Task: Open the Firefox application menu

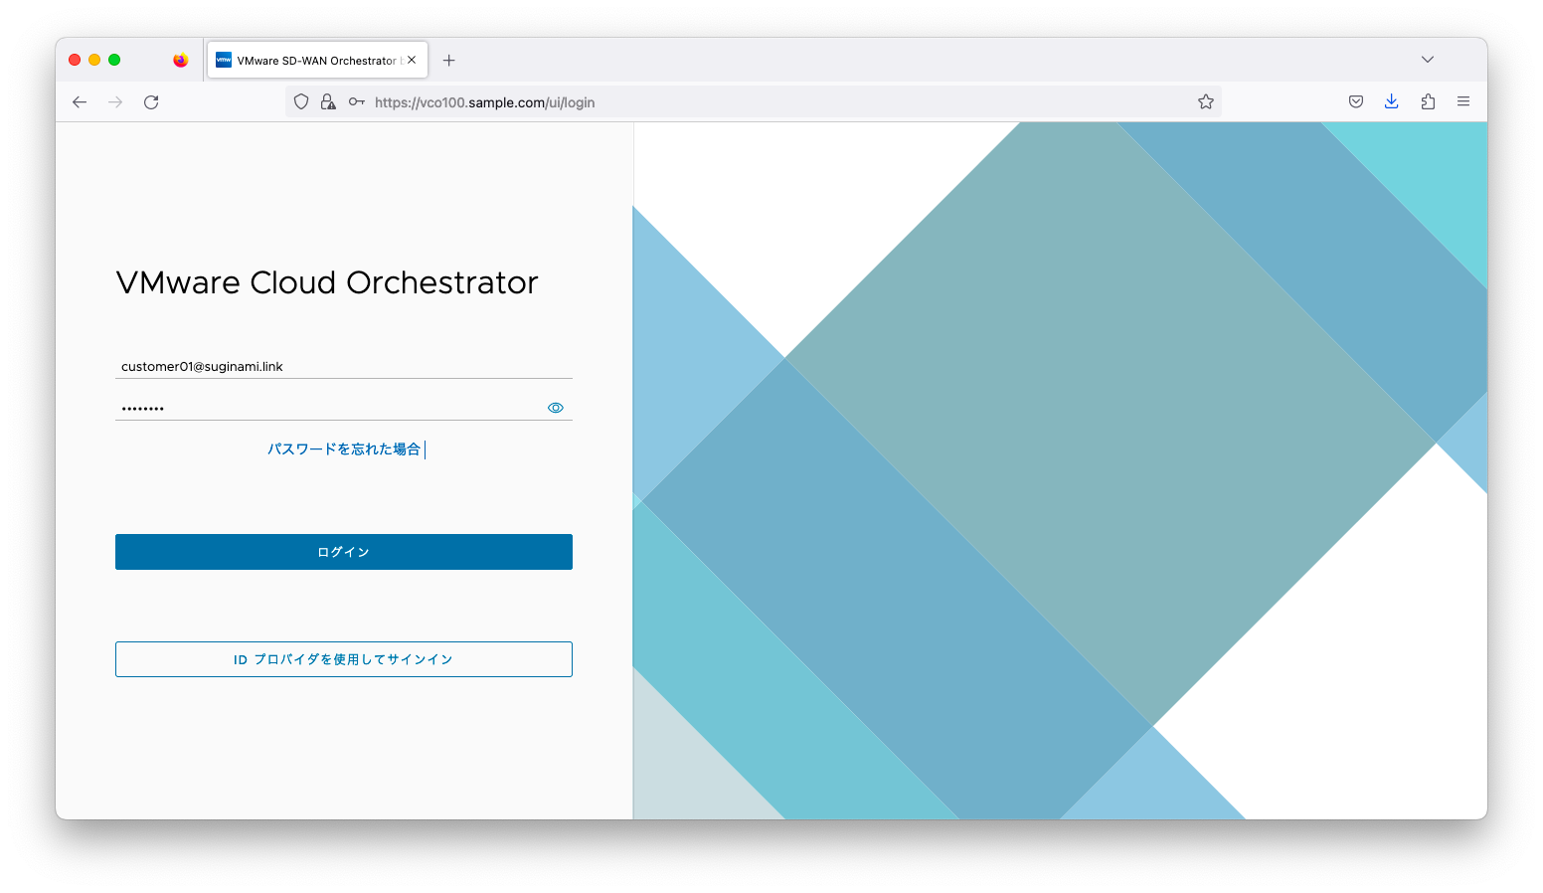Action: tap(1463, 101)
